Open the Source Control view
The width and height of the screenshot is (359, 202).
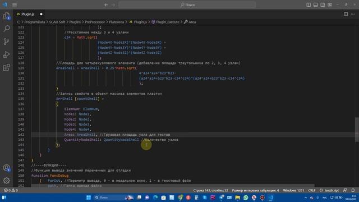pyautogui.click(x=6, y=42)
